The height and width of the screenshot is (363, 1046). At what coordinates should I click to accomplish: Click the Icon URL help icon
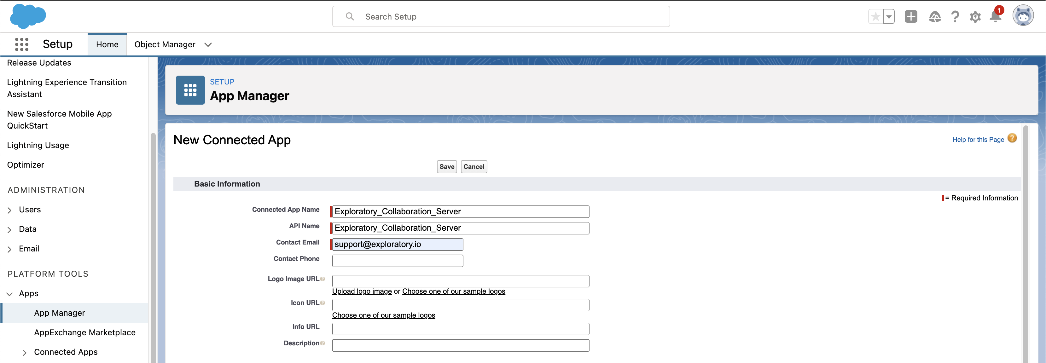pyautogui.click(x=323, y=303)
